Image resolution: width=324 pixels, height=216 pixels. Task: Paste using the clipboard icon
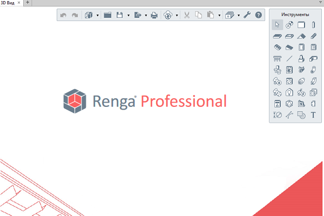211,15
